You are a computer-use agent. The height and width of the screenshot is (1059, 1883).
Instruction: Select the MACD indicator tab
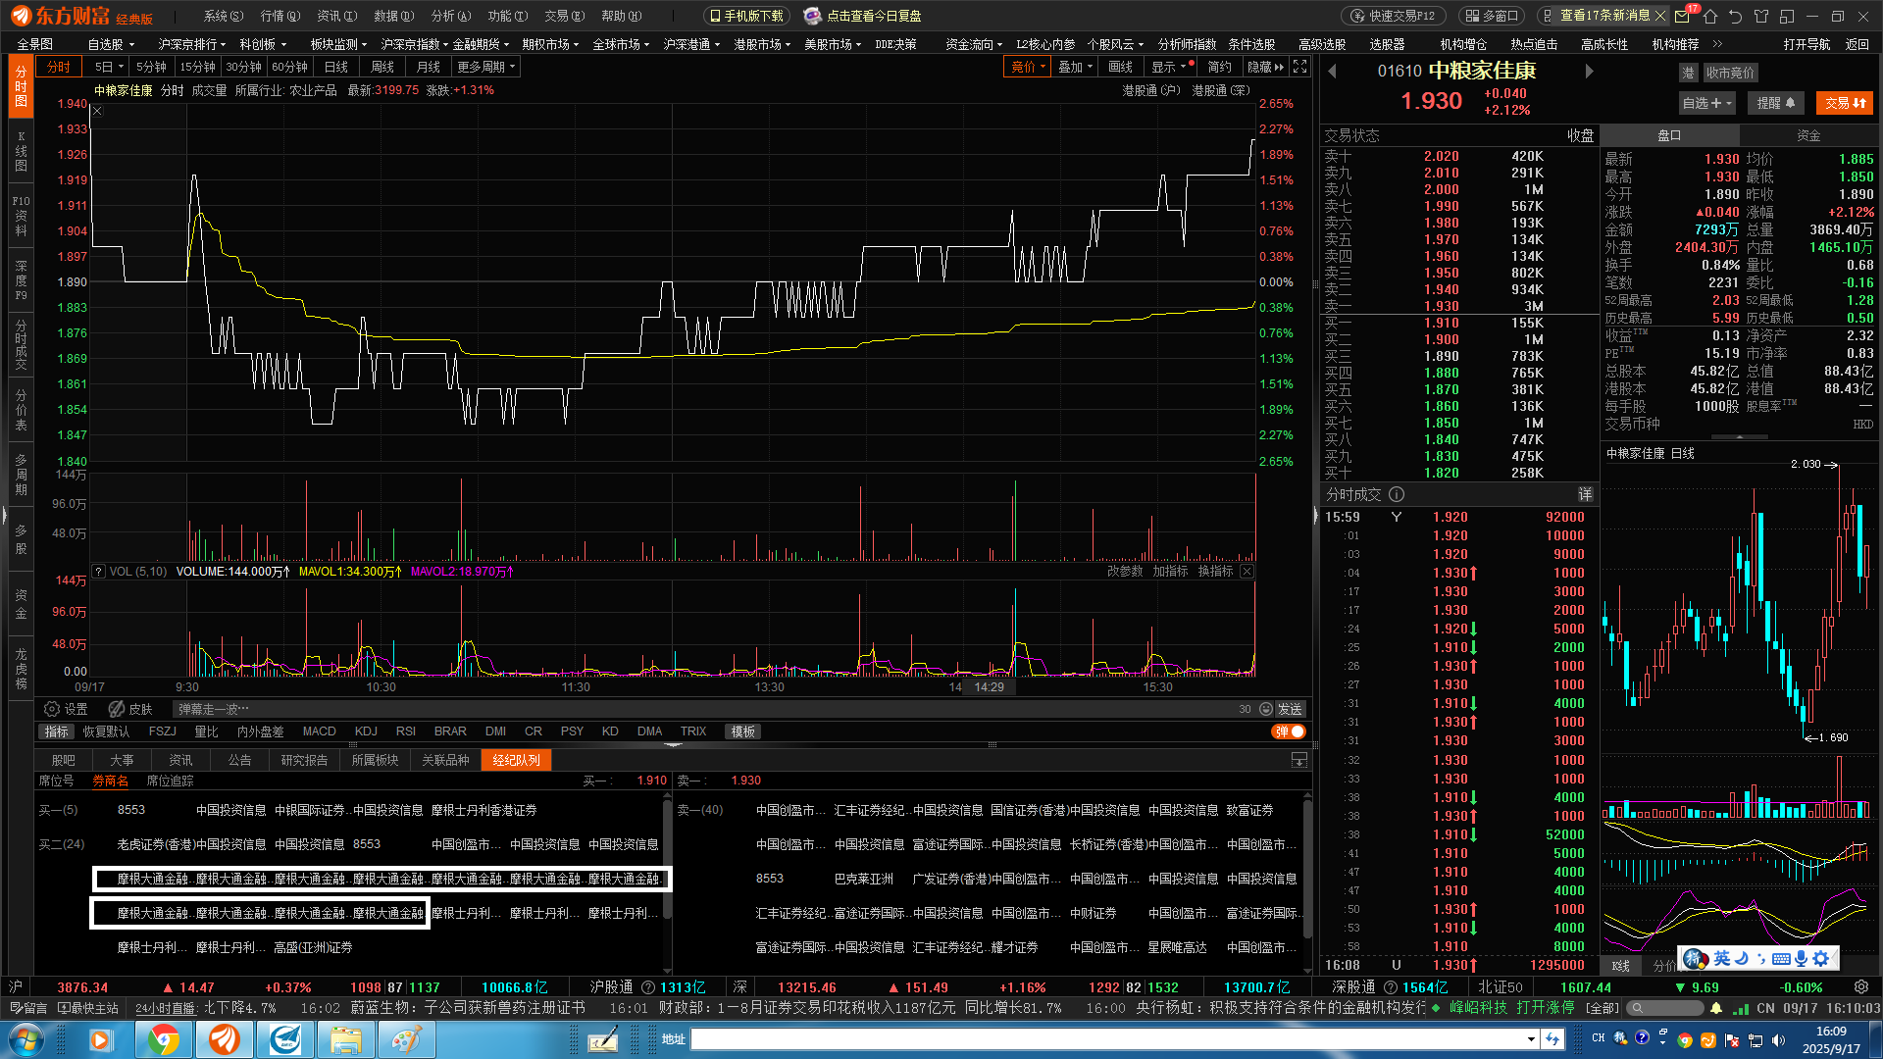(319, 731)
